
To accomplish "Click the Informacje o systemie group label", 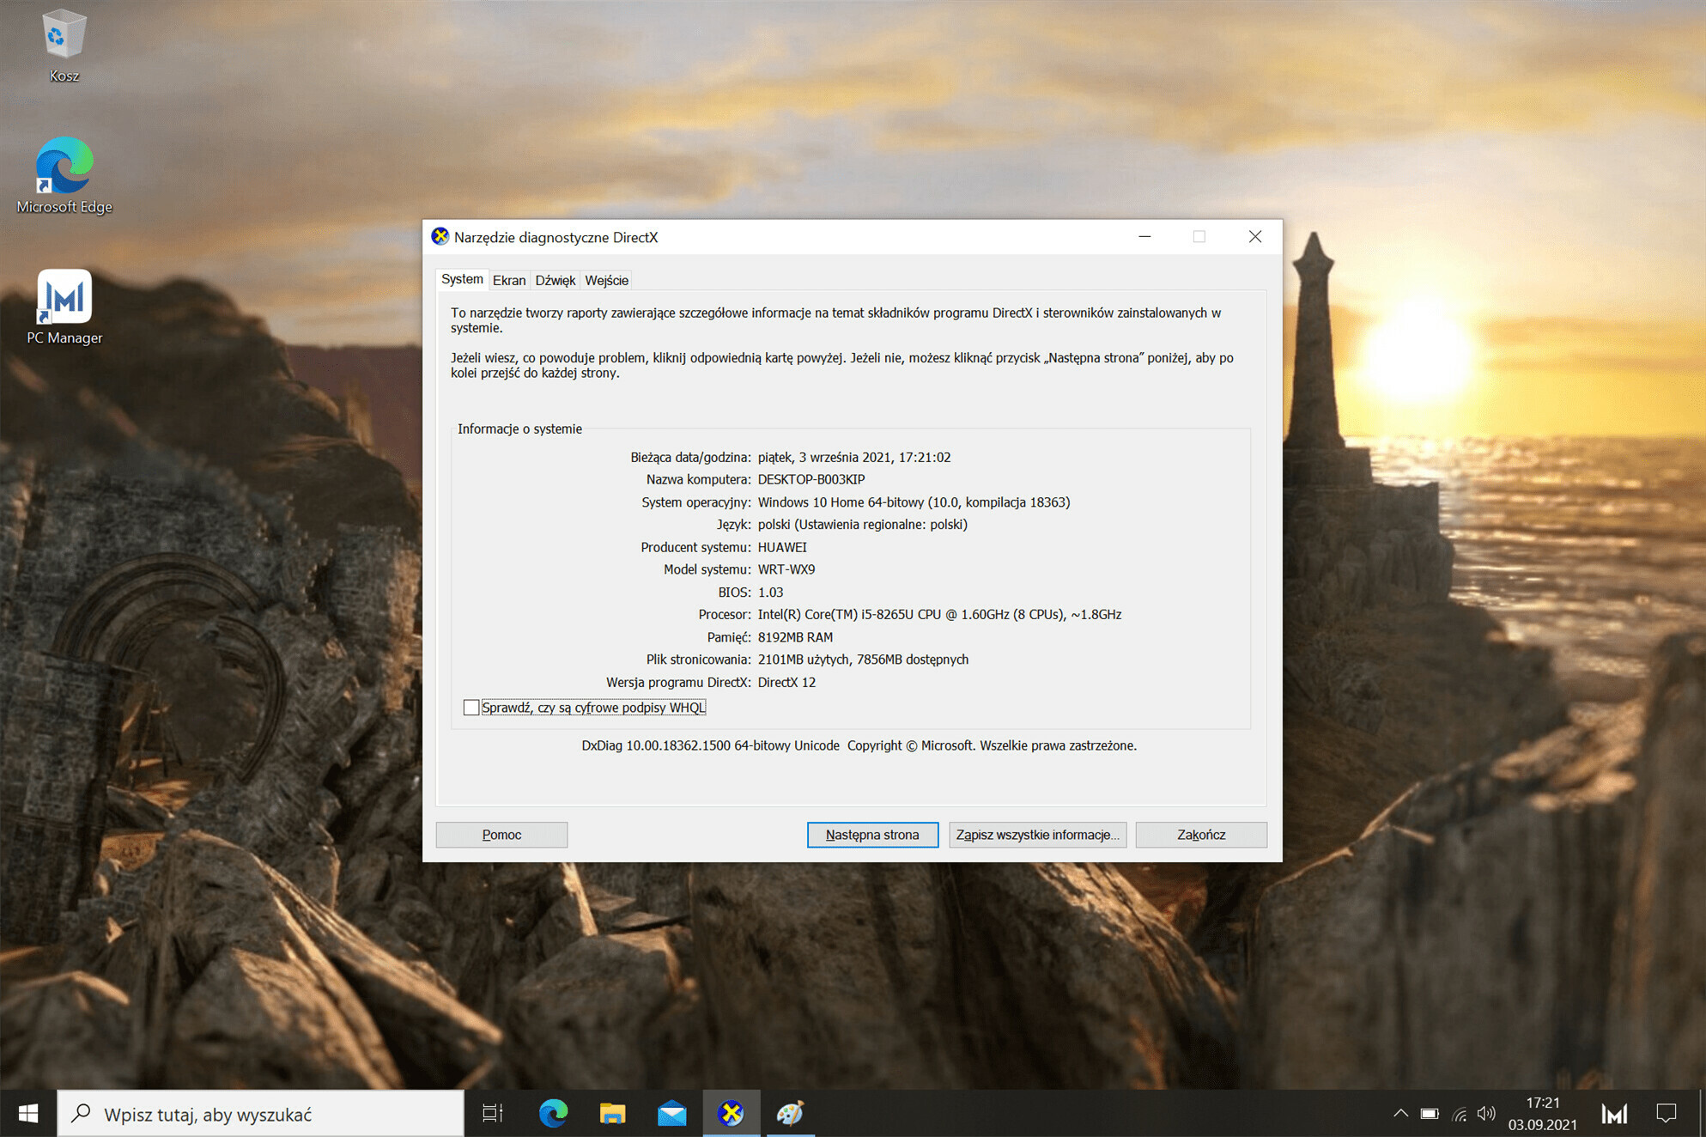I will 519,429.
